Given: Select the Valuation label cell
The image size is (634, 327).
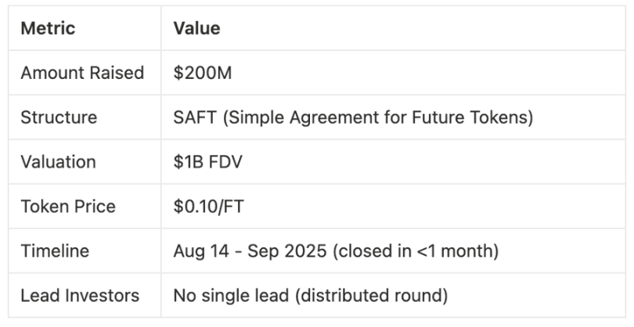Looking at the screenshot, I should pyautogui.click(x=58, y=162).
